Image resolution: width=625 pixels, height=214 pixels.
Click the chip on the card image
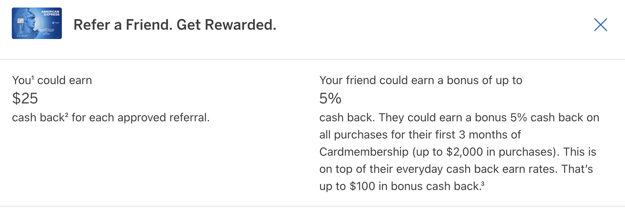click(x=20, y=21)
